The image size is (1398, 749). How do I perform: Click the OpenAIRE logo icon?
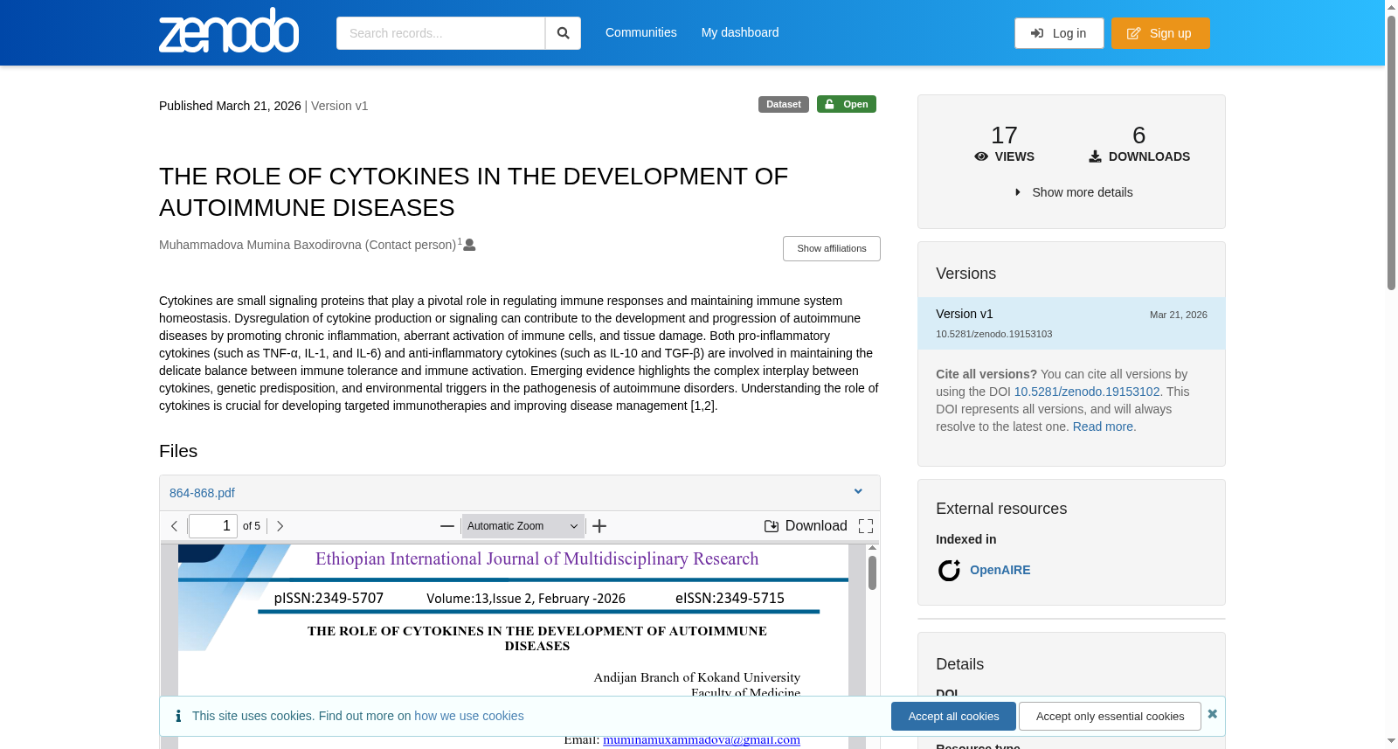click(x=949, y=571)
